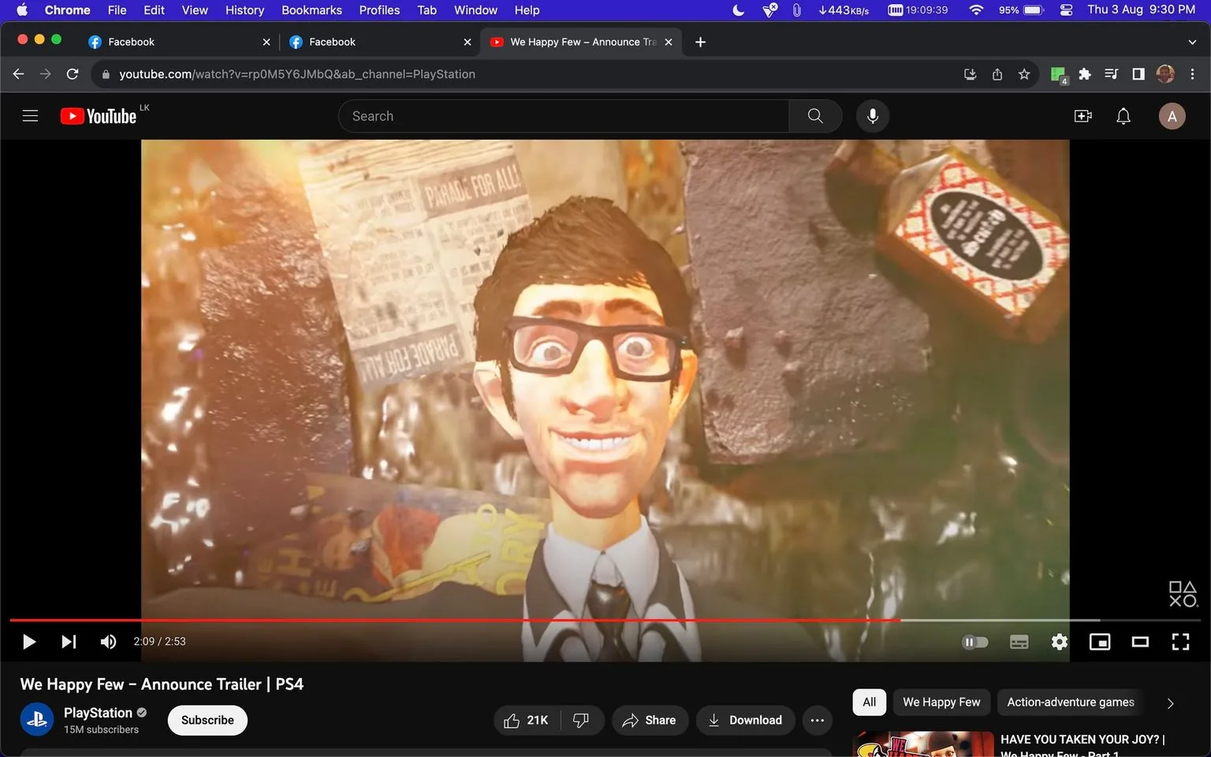Open the miniplayer mode icon
The width and height of the screenshot is (1211, 757).
pyautogui.click(x=1099, y=641)
